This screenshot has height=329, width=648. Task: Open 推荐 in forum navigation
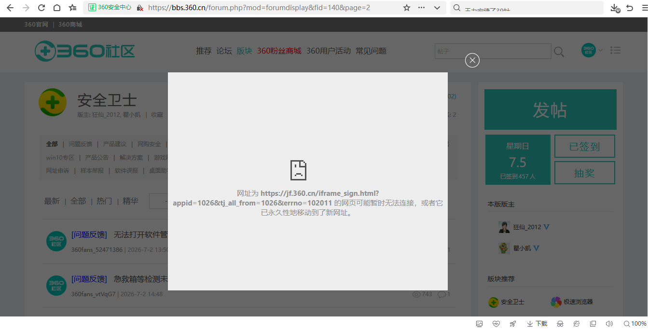pos(204,51)
